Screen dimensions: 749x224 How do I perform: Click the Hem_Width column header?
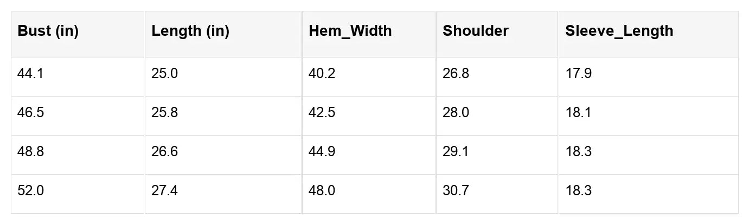click(x=350, y=31)
